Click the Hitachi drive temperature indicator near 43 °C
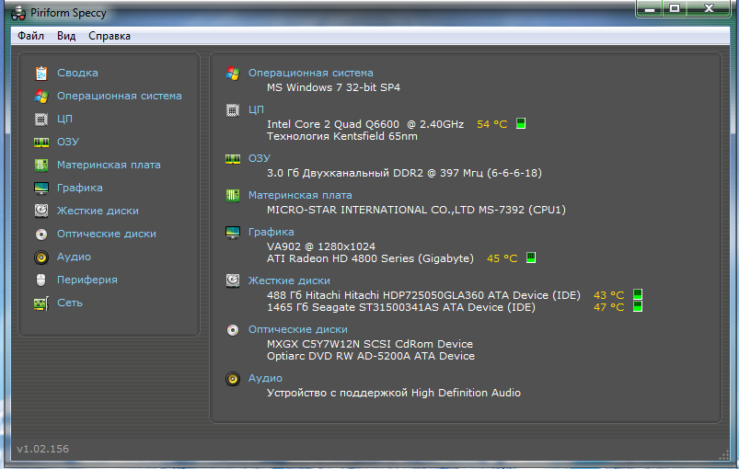This screenshot has height=469, width=739. click(638, 295)
